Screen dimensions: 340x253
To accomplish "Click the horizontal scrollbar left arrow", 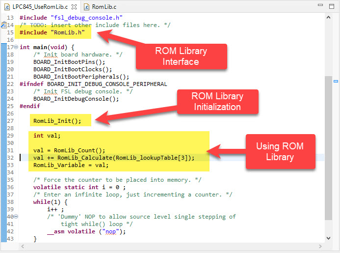I will [x=23, y=246].
